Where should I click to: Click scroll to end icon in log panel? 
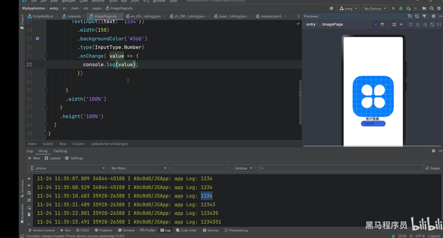[x=29, y=200]
